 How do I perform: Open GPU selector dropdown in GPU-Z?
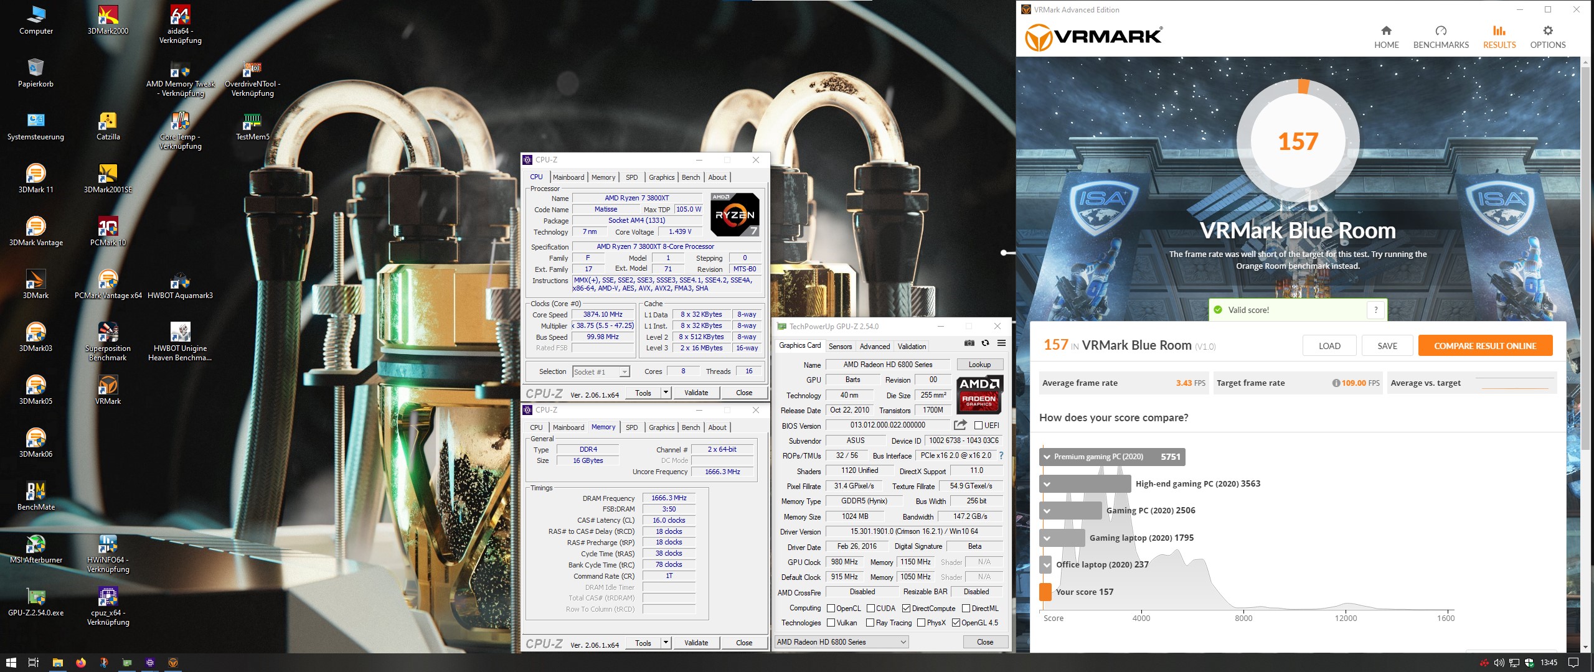click(842, 642)
